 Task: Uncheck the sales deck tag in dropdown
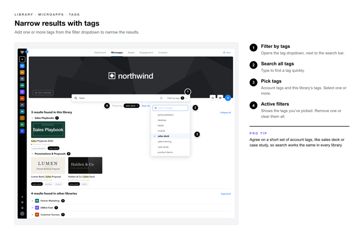tap(171, 136)
